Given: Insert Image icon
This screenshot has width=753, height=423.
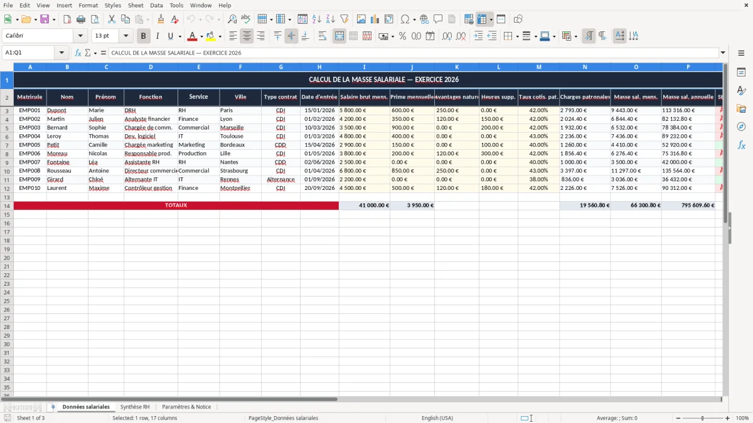Looking at the screenshot, I should (x=361, y=19).
